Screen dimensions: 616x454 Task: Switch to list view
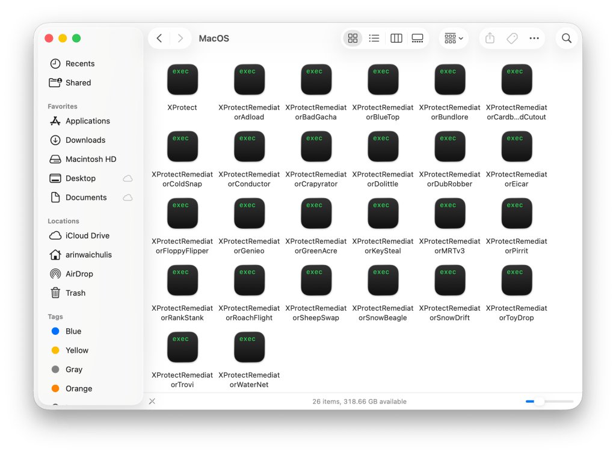tap(374, 39)
